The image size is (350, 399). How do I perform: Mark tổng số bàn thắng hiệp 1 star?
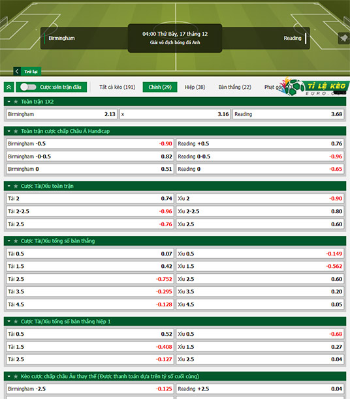pos(16,321)
